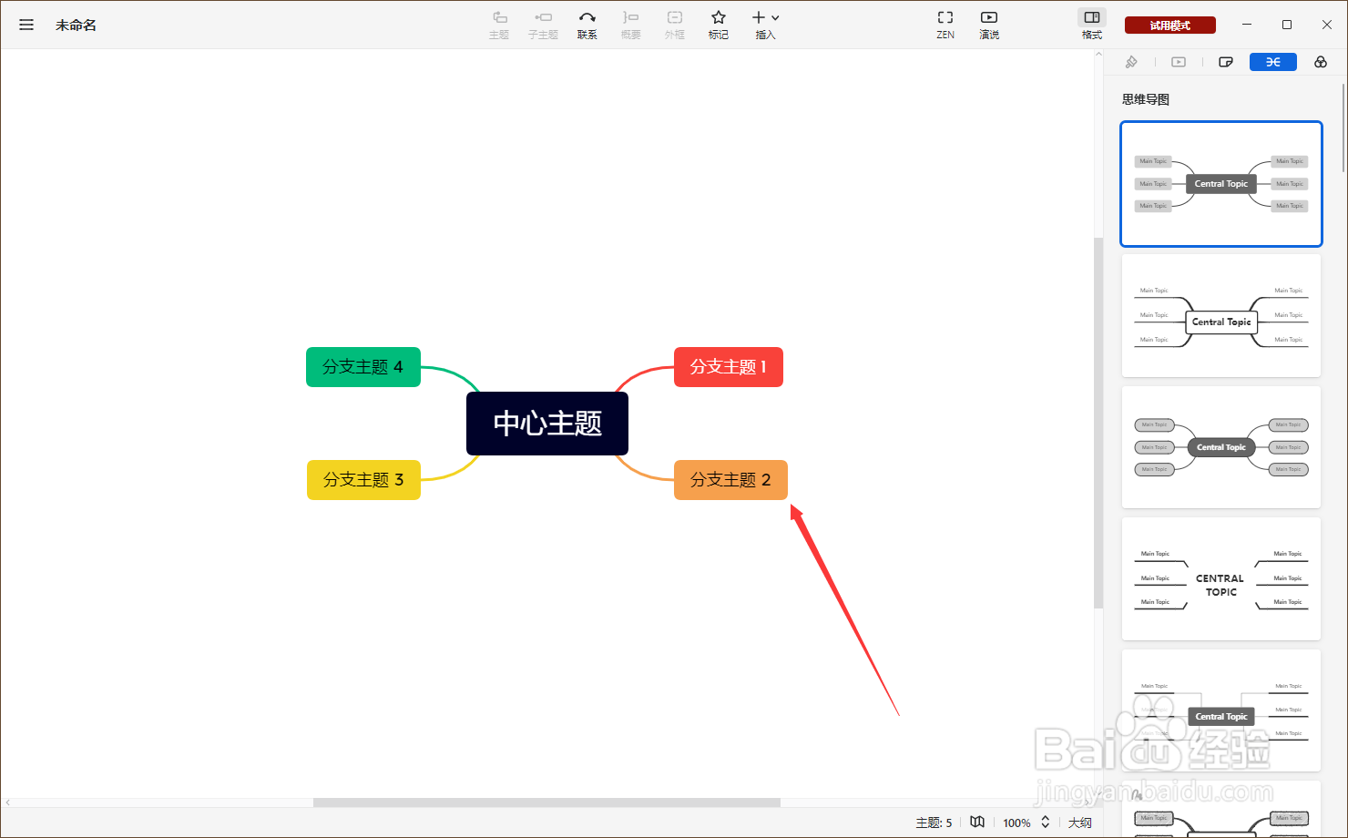The image size is (1348, 838).
Task: Toggle the 格式 format panel
Action: point(1092,25)
